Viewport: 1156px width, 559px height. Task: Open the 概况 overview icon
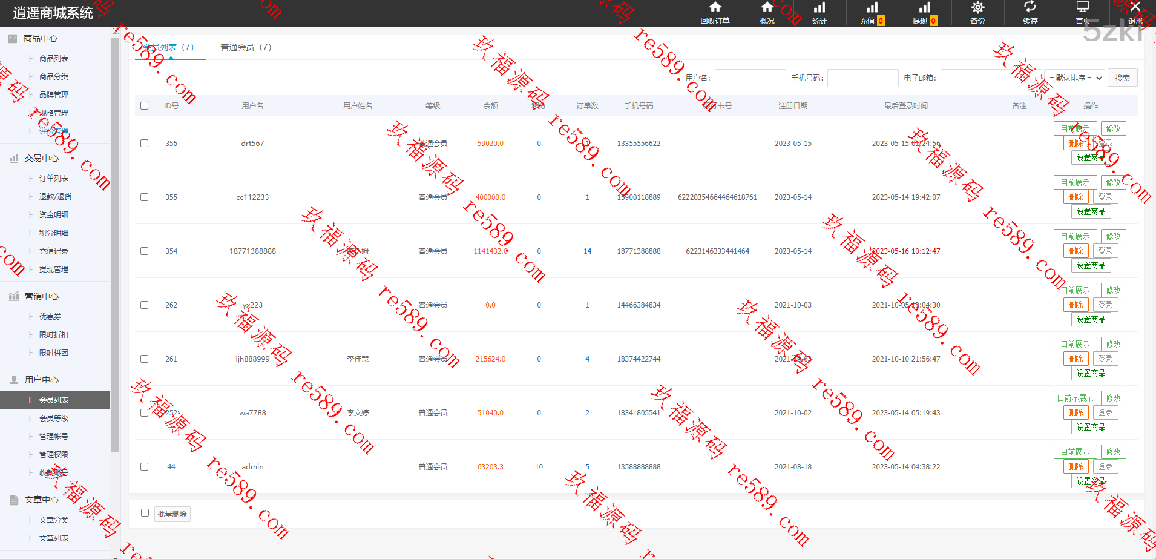[x=767, y=8]
